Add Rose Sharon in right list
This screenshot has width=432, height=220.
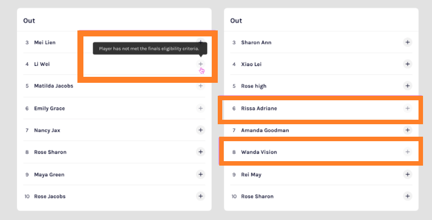coord(408,196)
